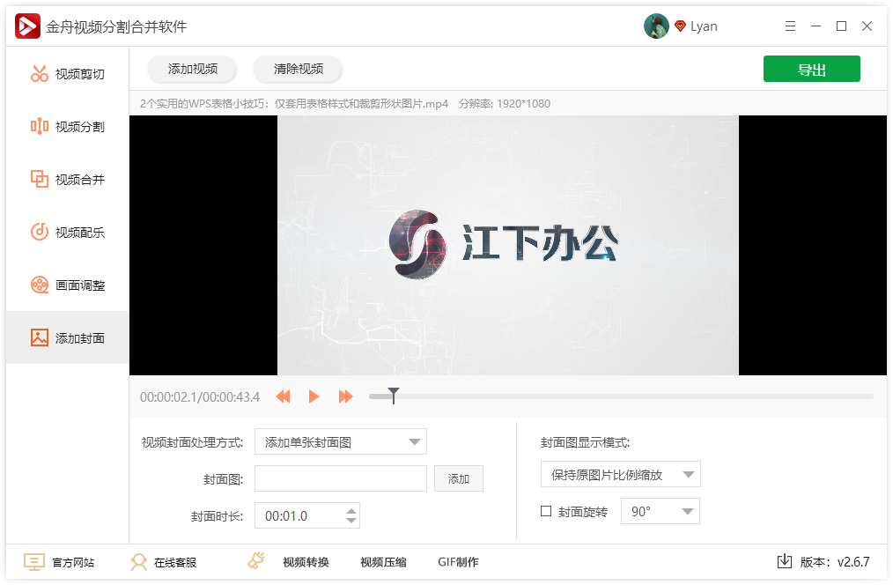Open the 90° rotation angle dropdown
This screenshot has width=893, height=585.
point(661,512)
